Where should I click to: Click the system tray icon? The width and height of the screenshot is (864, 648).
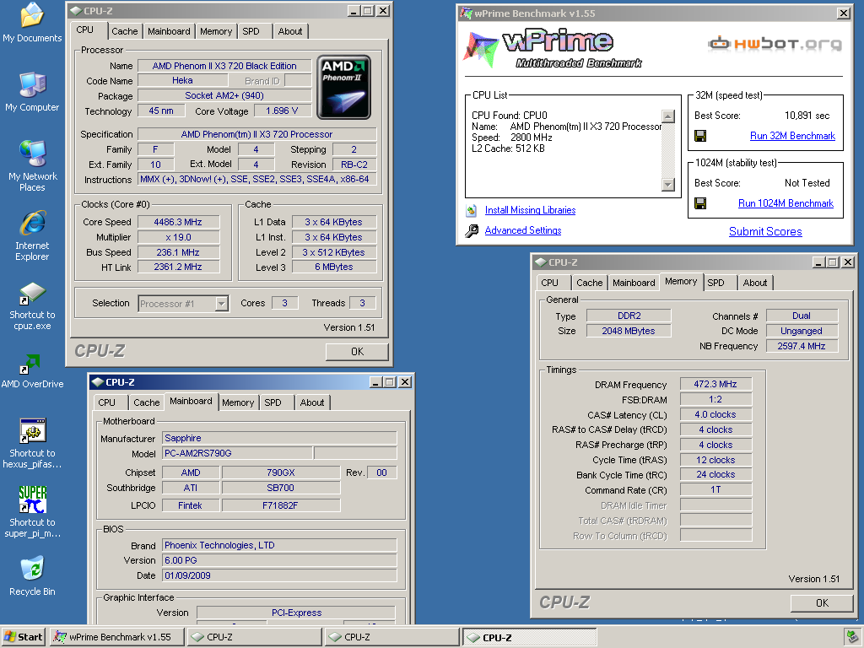(x=852, y=636)
